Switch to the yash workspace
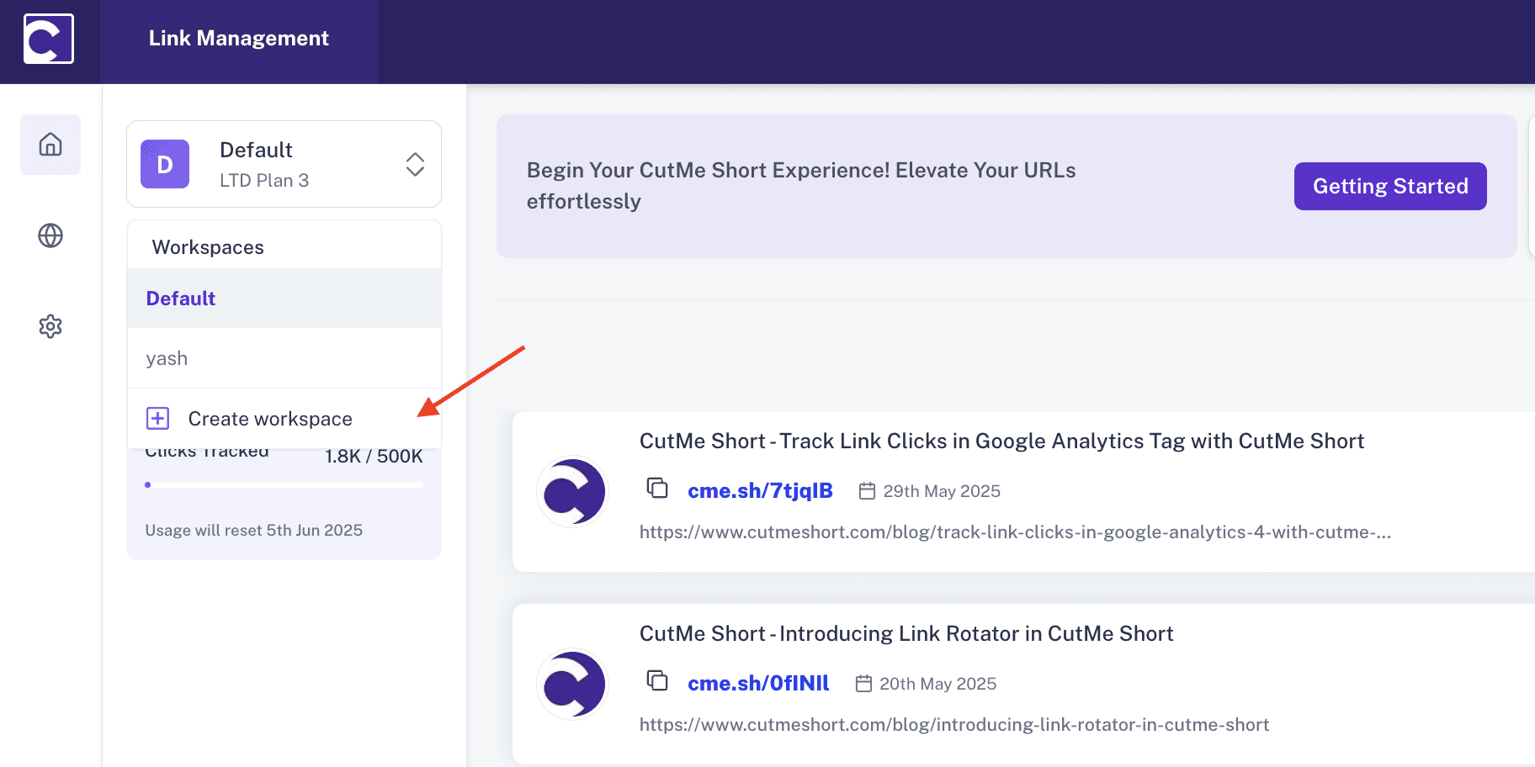 (284, 358)
